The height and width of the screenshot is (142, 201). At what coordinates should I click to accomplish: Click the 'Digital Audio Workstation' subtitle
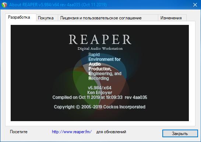pyautogui.click(x=100, y=49)
